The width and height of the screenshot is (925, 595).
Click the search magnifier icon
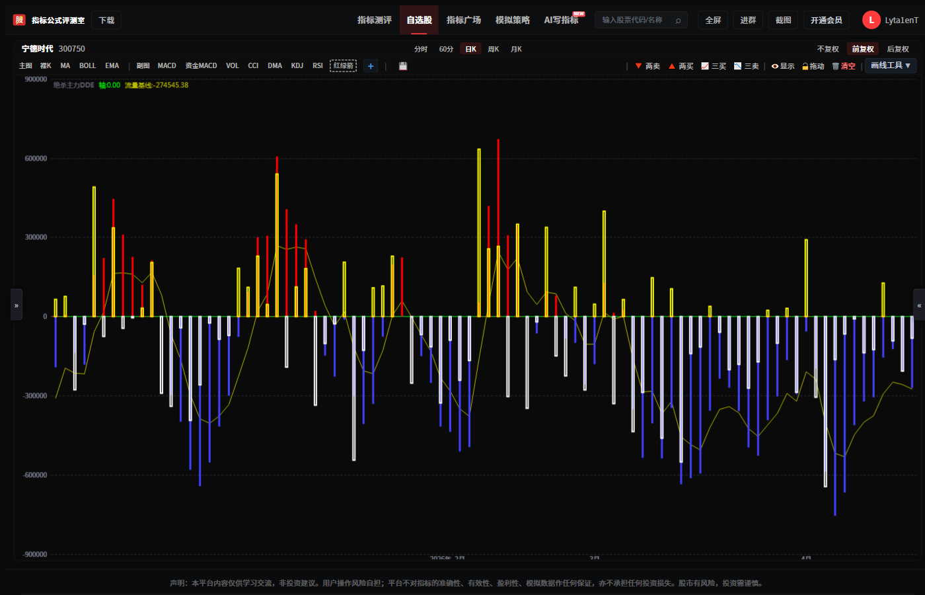[678, 20]
